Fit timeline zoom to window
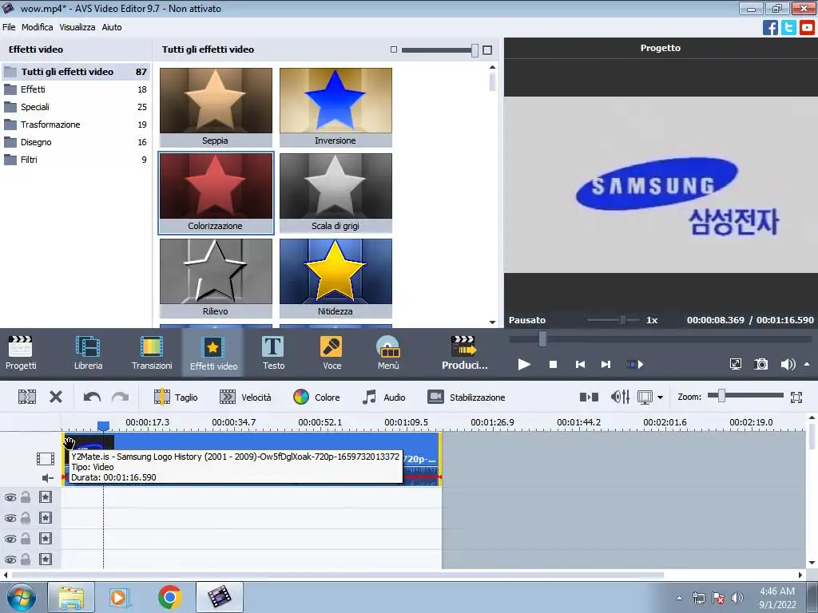The height and width of the screenshot is (613, 818). click(796, 397)
